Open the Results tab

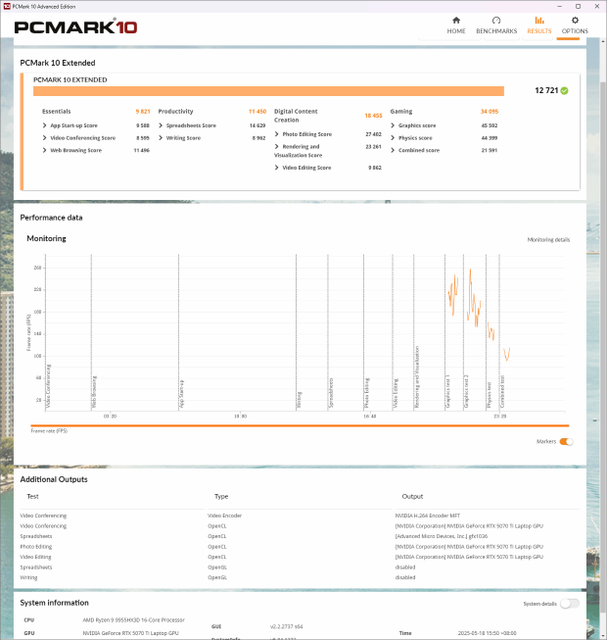click(x=538, y=25)
